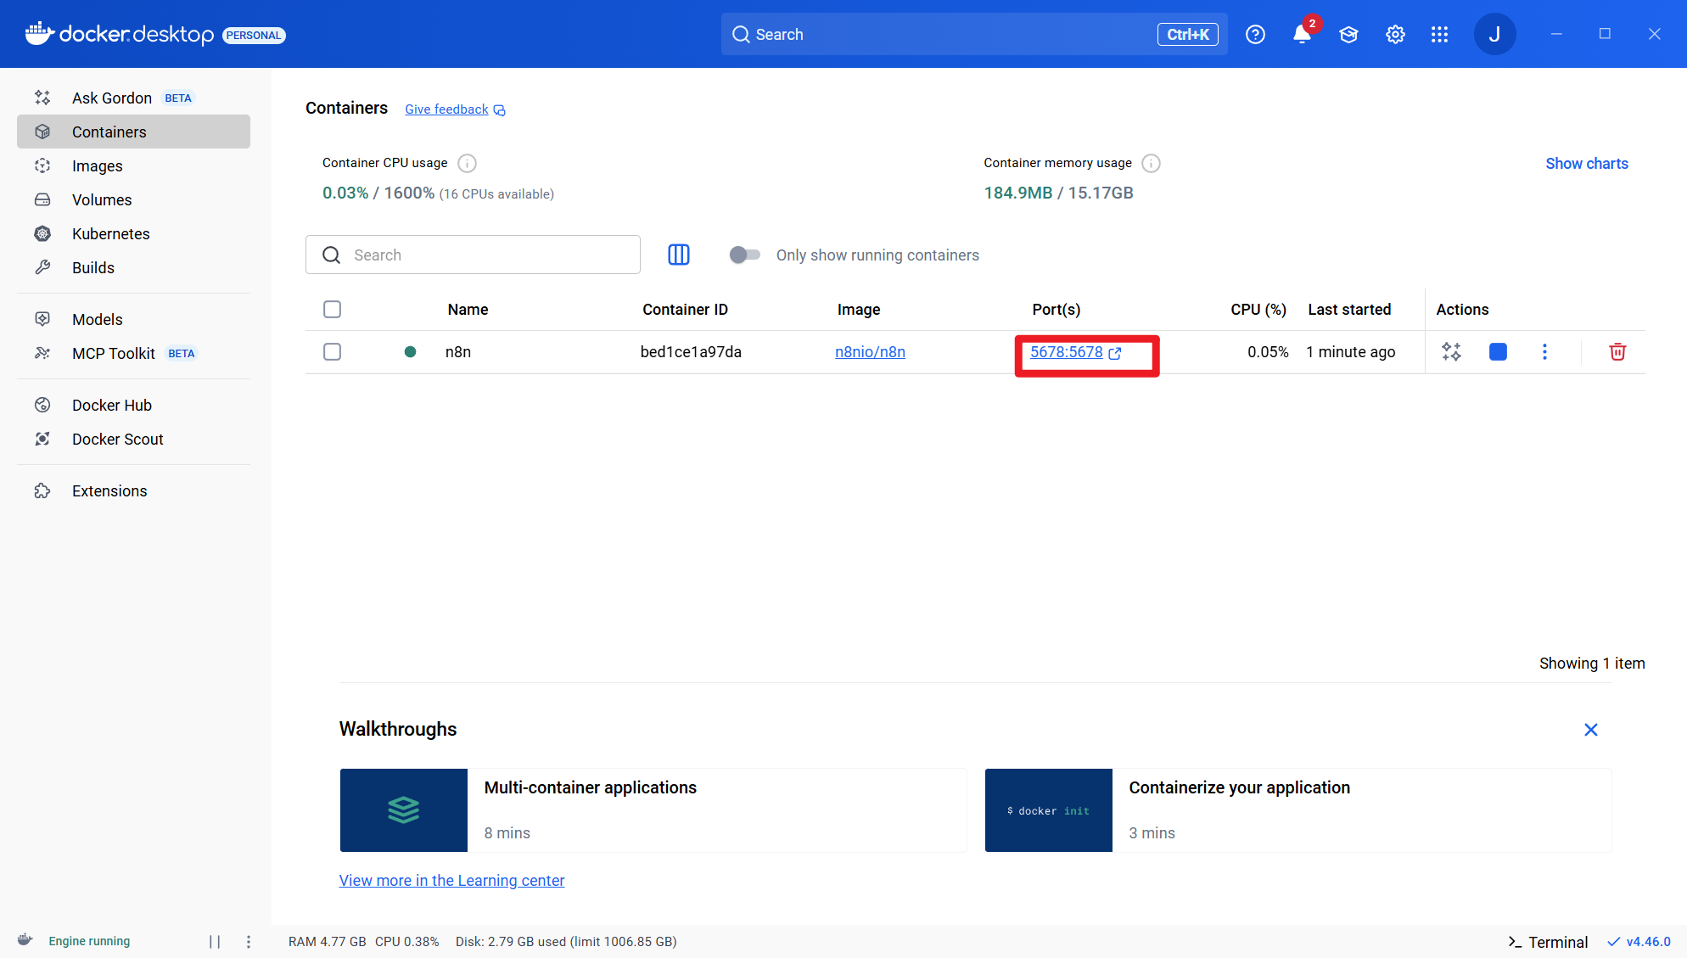Delete the n8n container using the trash icon
This screenshot has width=1687, height=958.
tap(1617, 352)
